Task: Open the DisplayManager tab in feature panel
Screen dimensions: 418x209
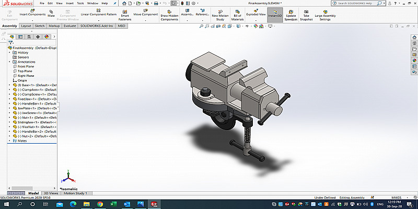Action: click(x=47, y=37)
